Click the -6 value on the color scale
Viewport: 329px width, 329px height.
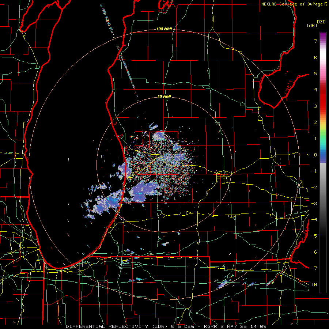tap(314, 252)
